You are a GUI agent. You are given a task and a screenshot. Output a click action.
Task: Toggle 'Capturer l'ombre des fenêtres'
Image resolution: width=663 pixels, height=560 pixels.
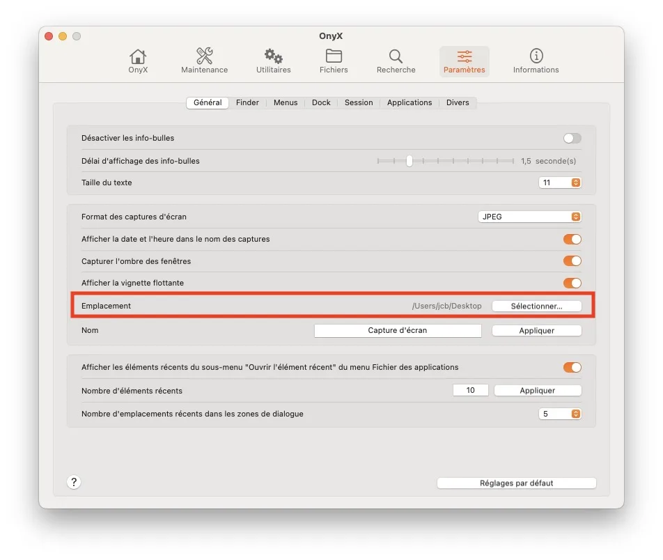(571, 260)
